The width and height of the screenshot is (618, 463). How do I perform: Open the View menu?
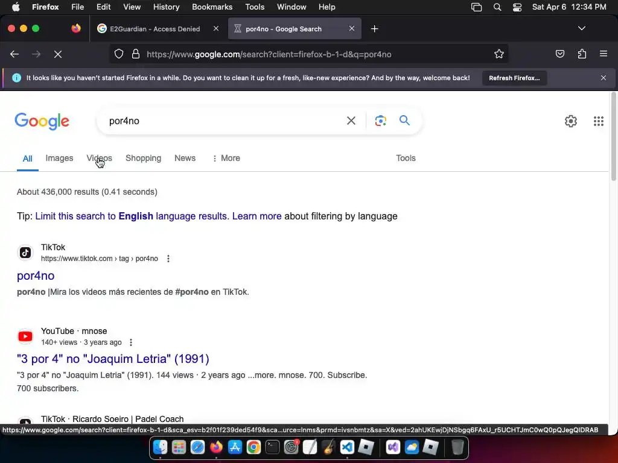(x=132, y=7)
